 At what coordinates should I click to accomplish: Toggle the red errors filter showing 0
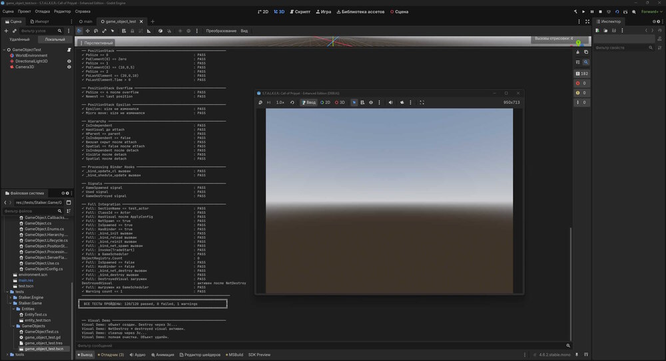tap(581, 83)
